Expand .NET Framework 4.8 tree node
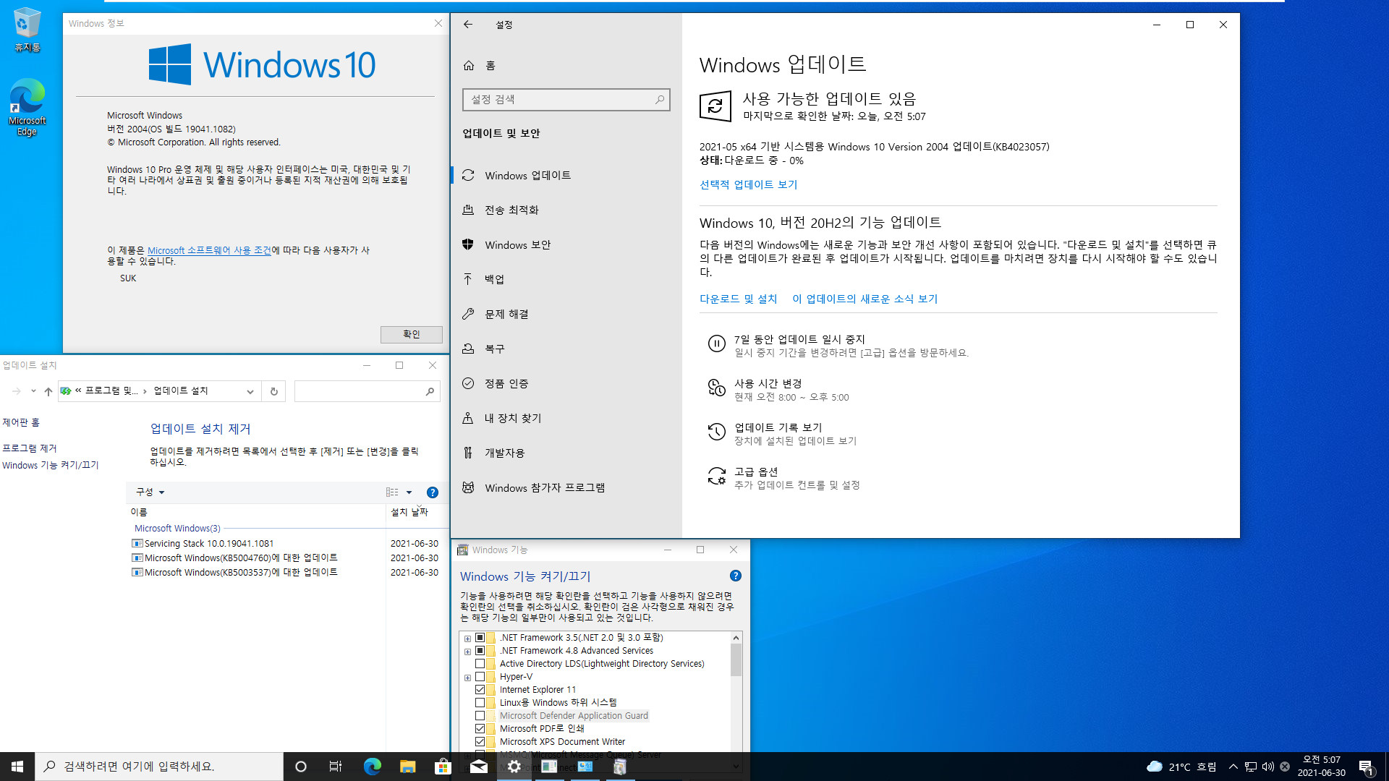 pos(467,652)
